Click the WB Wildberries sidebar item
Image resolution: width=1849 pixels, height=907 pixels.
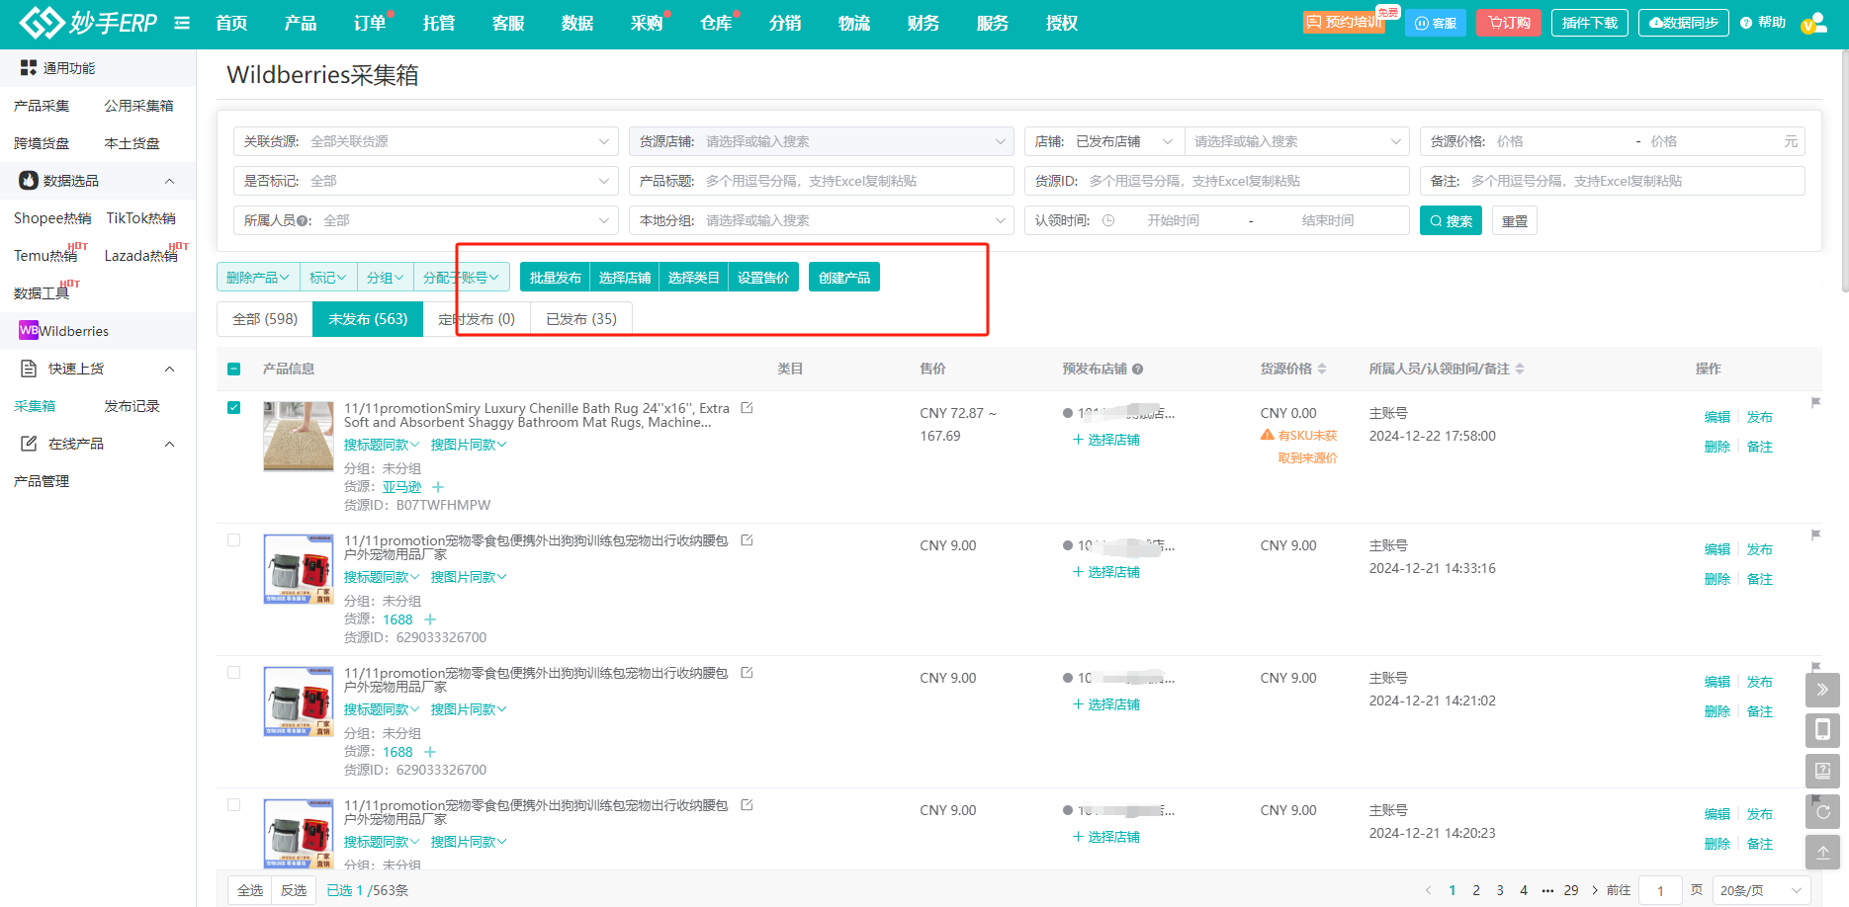pyautogui.click(x=98, y=331)
